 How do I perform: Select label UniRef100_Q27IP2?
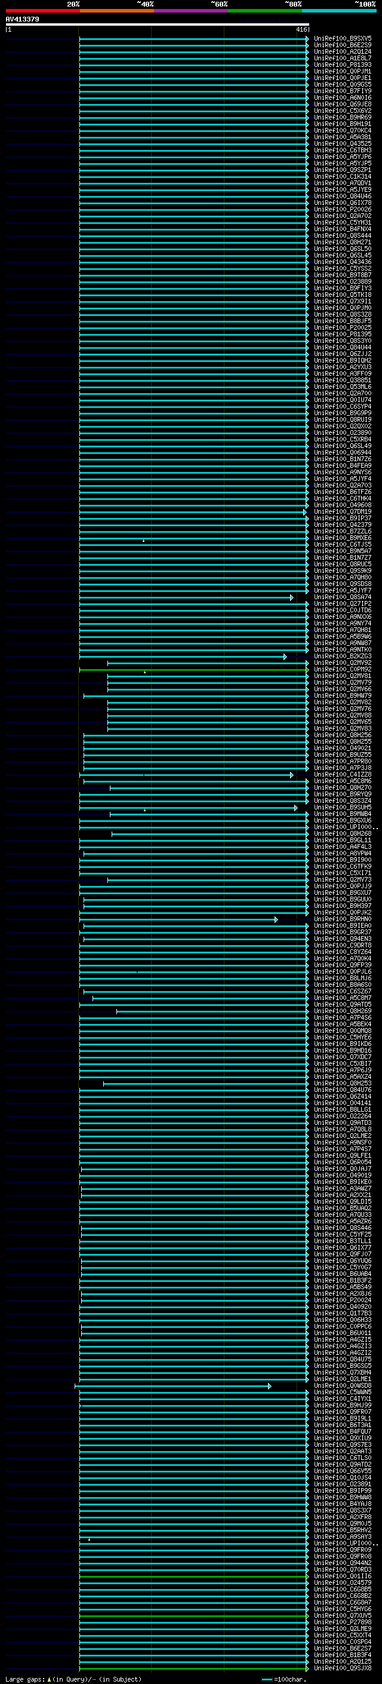[342, 604]
